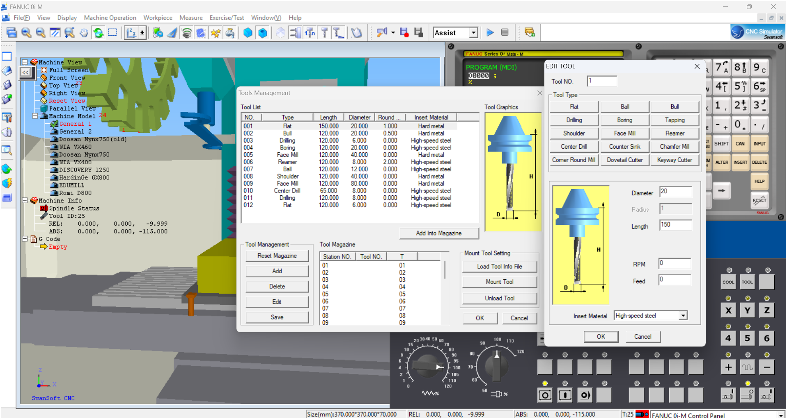Click the right arrow key on keypad
The width and height of the screenshot is (787, 419).
tap(721, 190)
